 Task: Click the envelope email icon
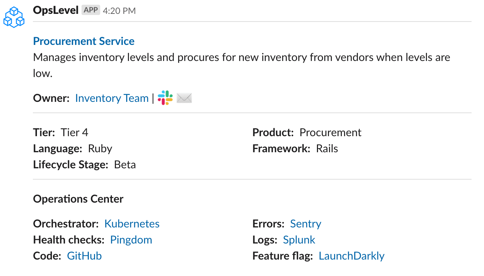[x=184, y=98]
